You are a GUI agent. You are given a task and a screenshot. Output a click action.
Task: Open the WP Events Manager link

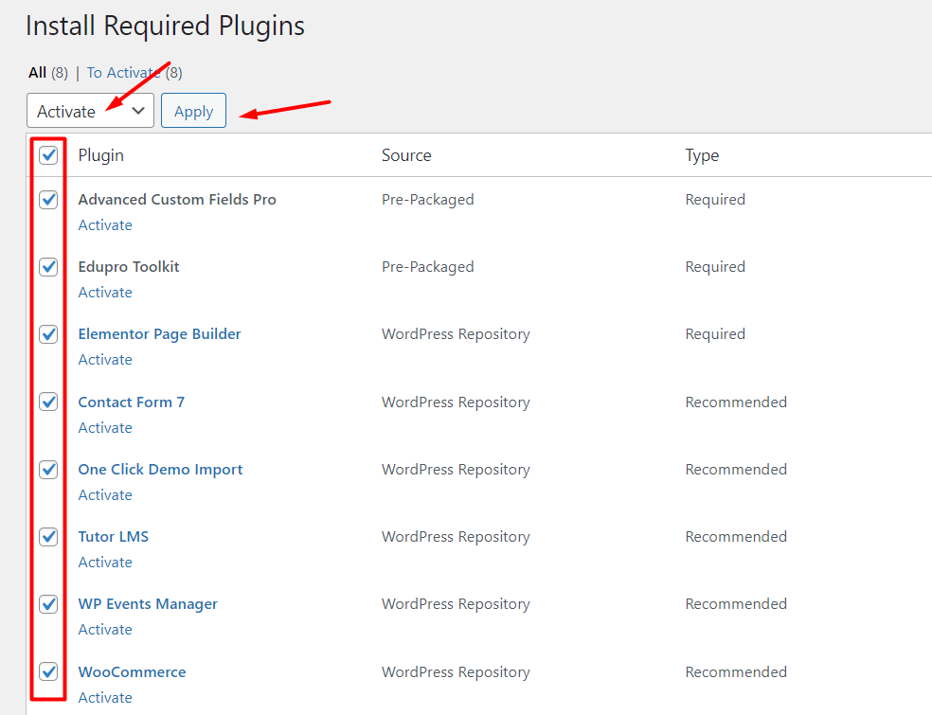pyautogui.click(x=148, y=604)
